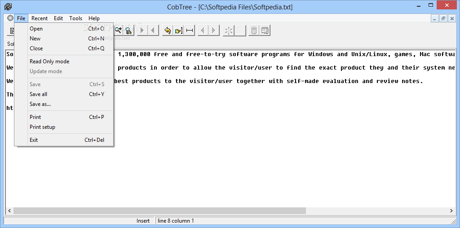Select Print in the File menu

point(64,117)
